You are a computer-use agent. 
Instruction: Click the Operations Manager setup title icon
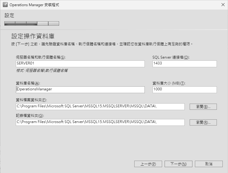(x=5, y=5)
